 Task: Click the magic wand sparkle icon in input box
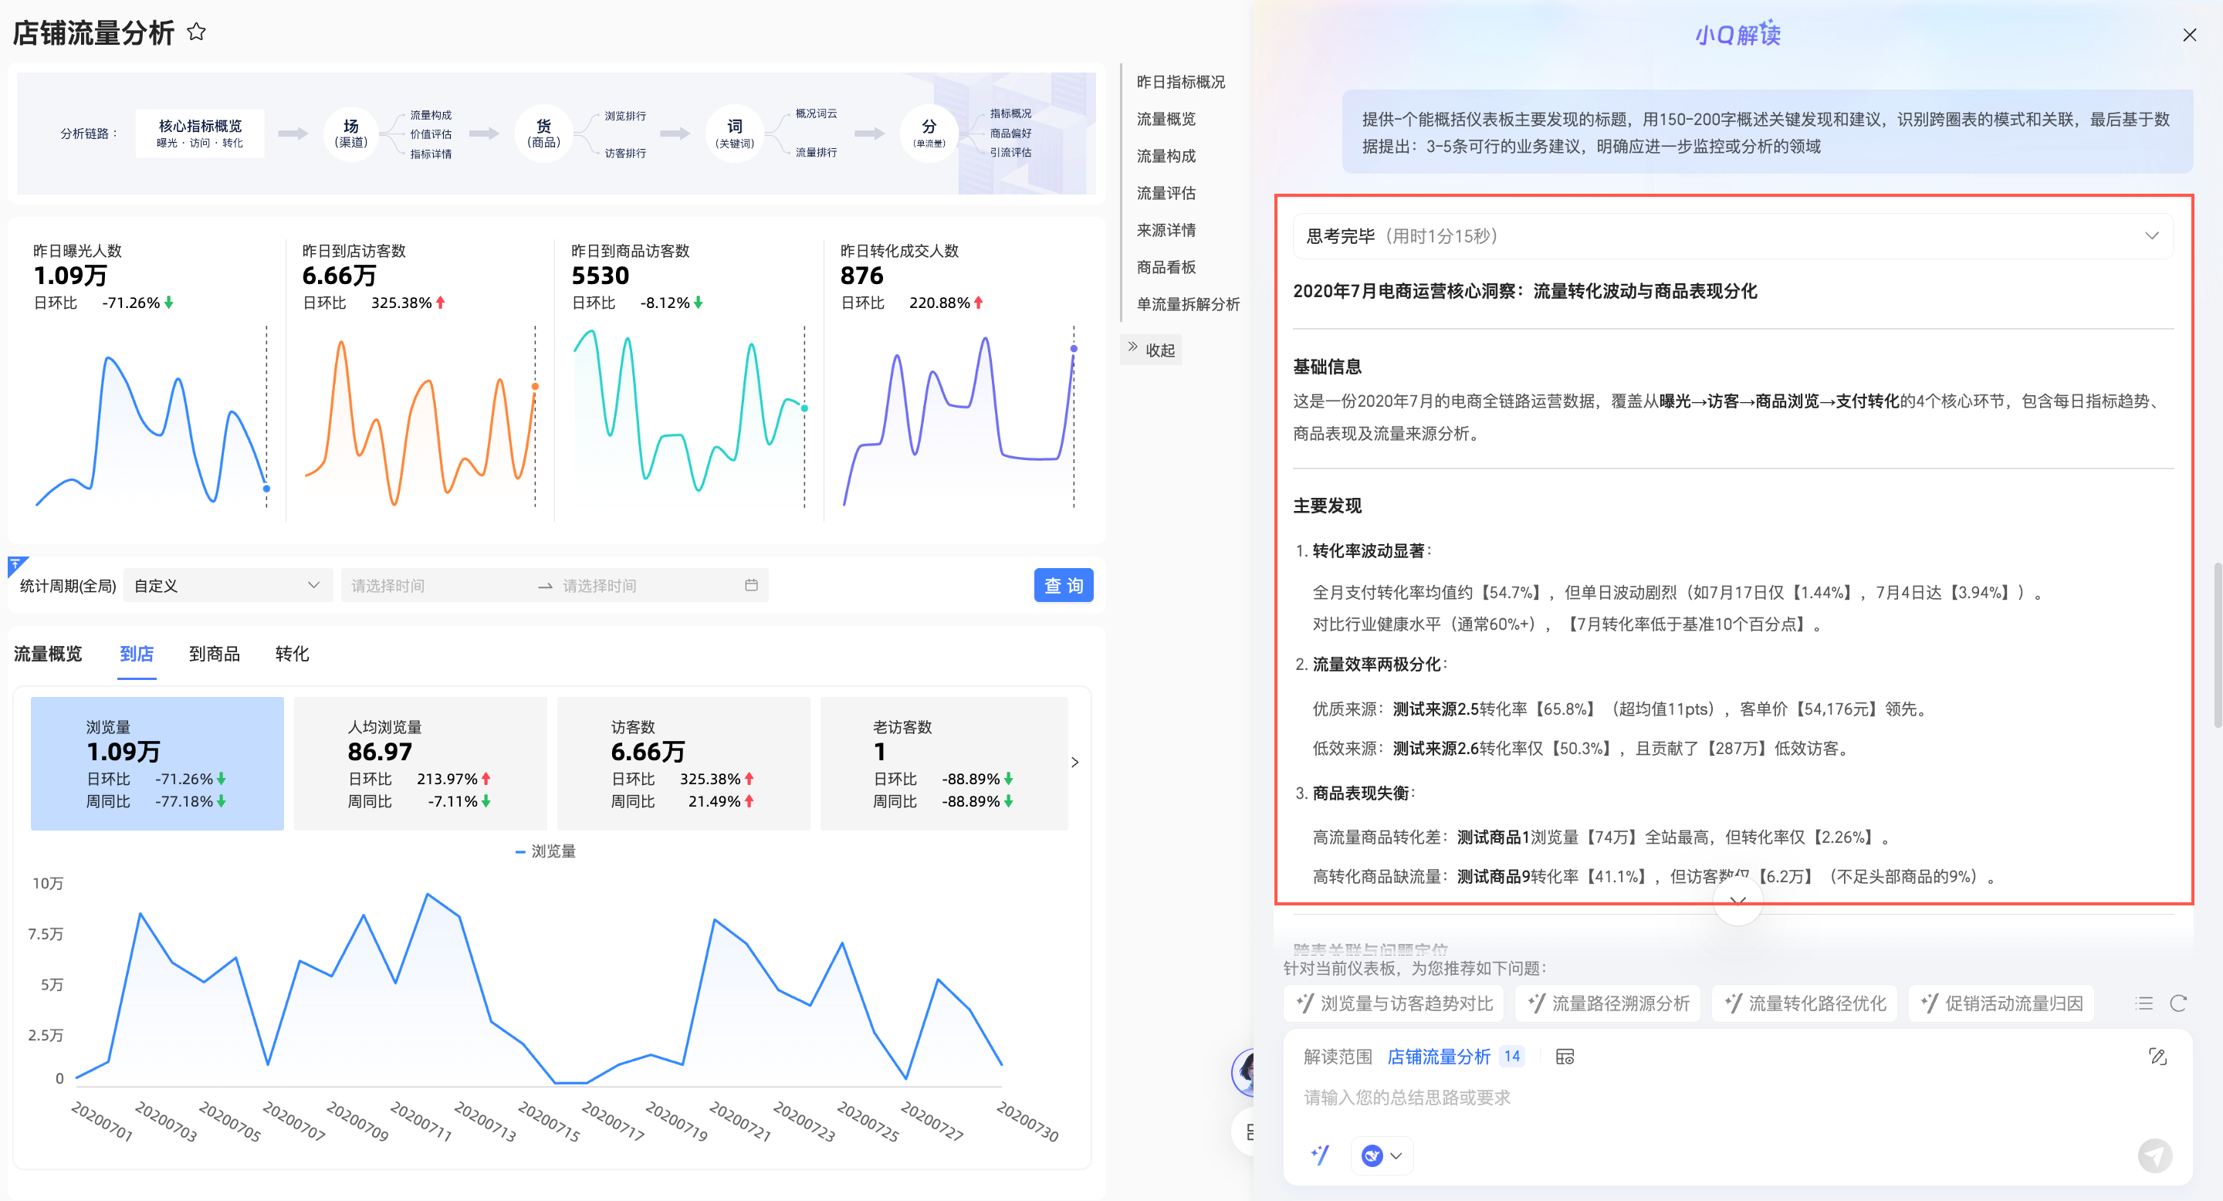tap(1321, 1155)
